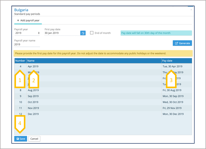Image resolution: width=206 pixels, height=149 pixels.
Task: Sort by the Pay date column header
Action: point(168,61)
